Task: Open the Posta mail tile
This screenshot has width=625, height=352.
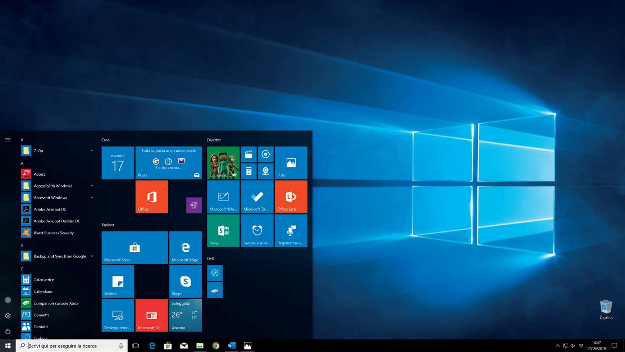Action: click(169, 163)
